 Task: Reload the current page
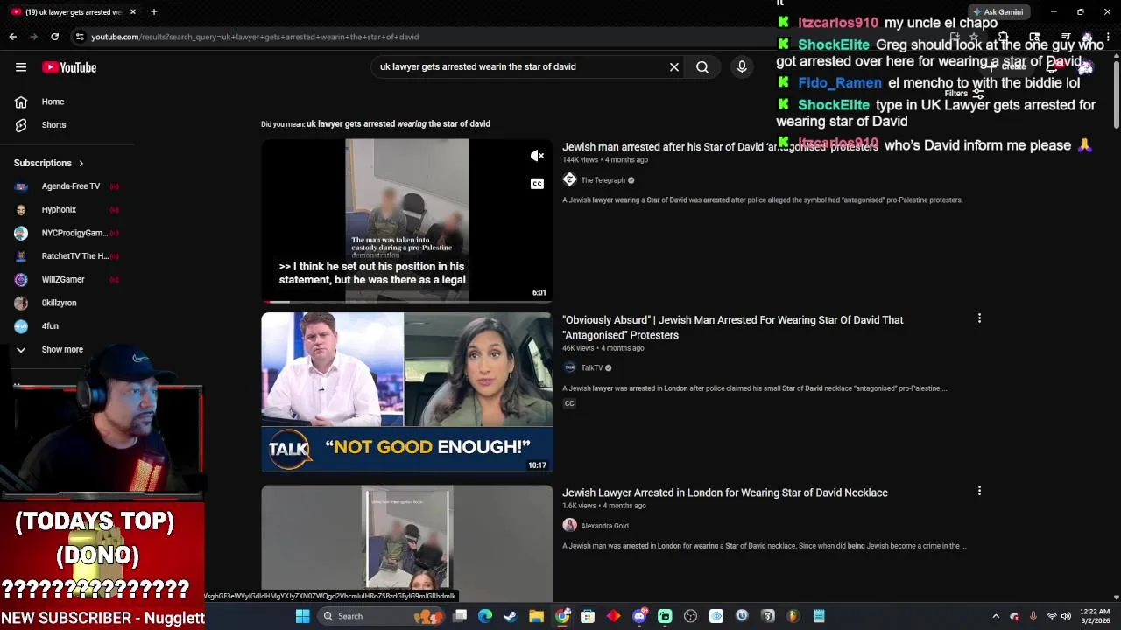click(54, 37)
